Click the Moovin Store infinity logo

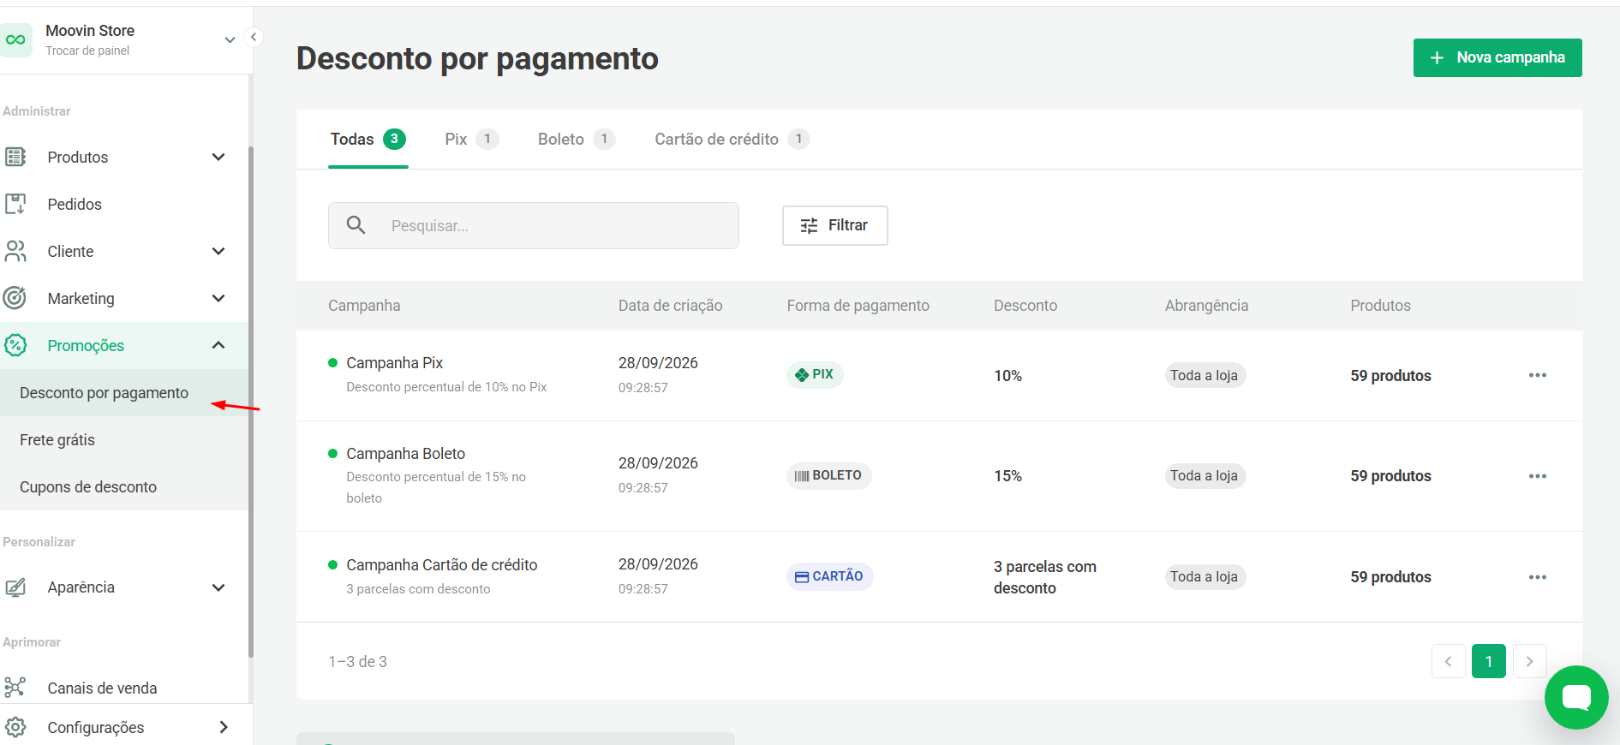(x=15, y=39)
